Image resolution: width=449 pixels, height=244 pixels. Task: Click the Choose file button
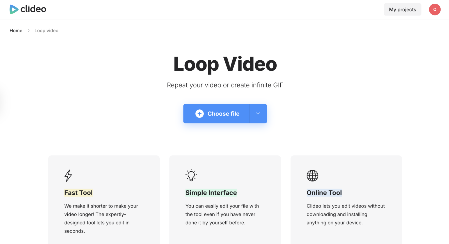tap(216, 114)
